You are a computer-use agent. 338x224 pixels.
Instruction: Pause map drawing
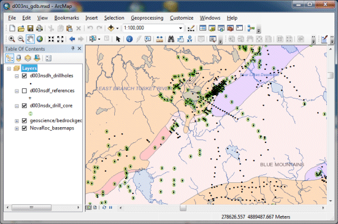pos(110,208)
